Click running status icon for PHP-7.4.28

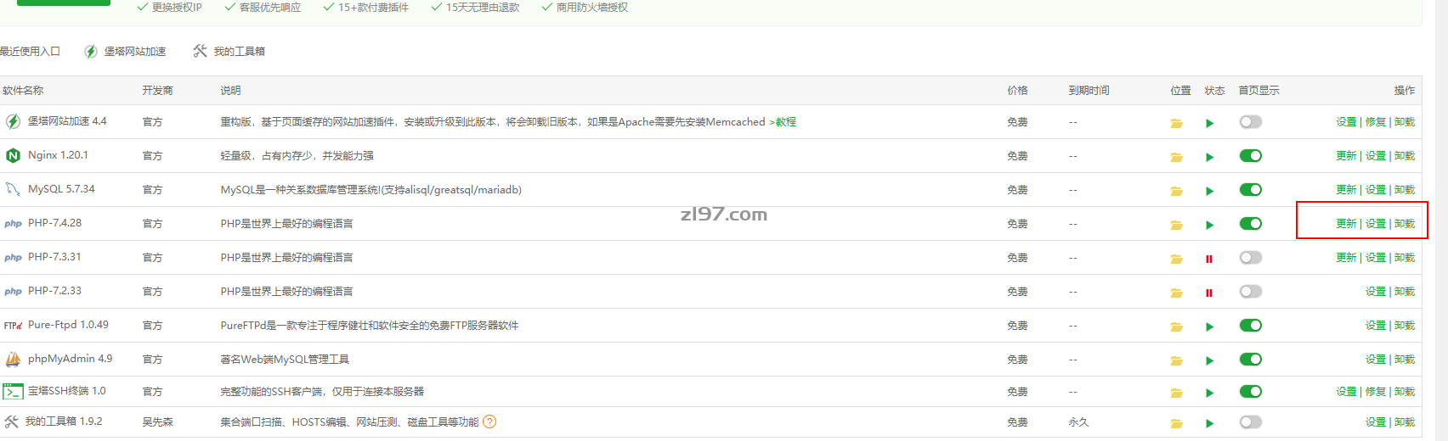coord(1209,225)
